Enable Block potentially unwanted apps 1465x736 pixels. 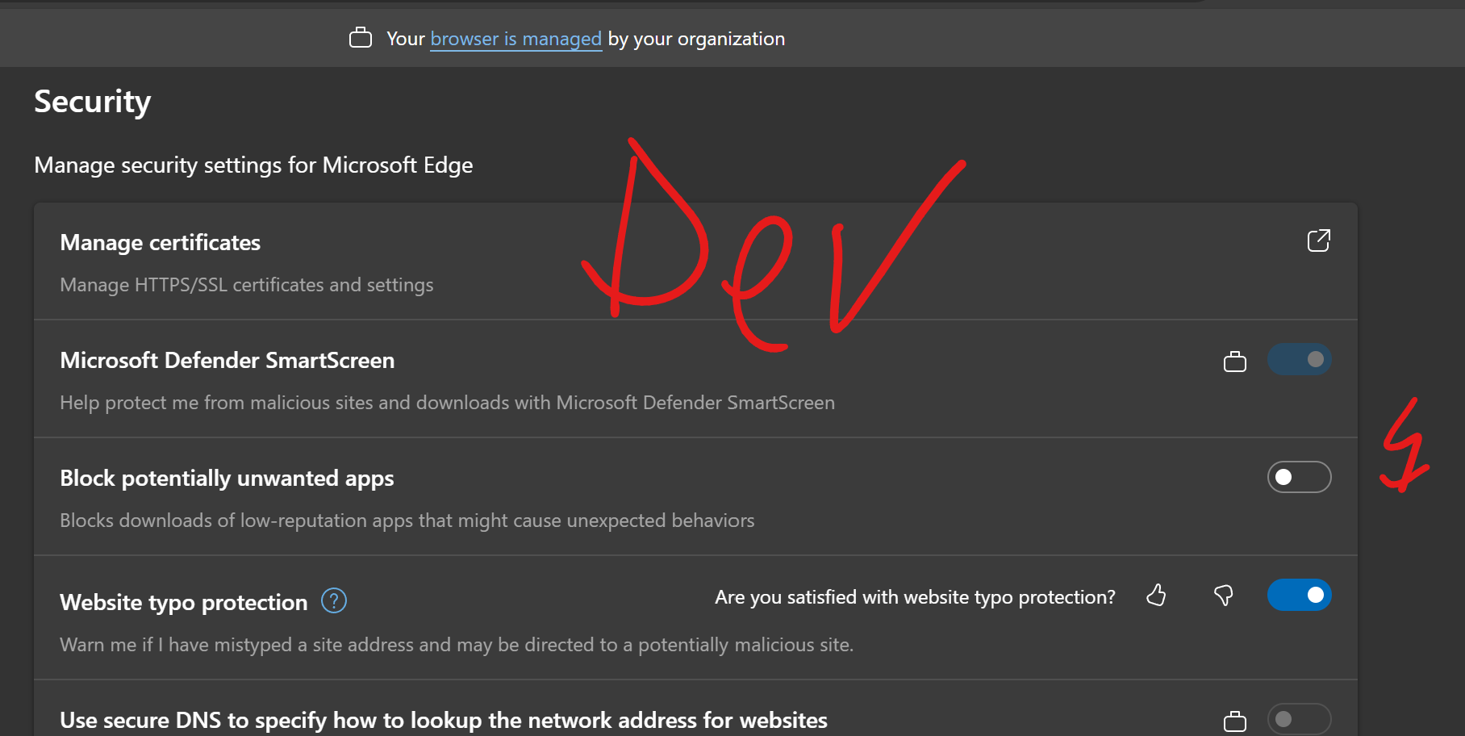[x=1299, y=477]
